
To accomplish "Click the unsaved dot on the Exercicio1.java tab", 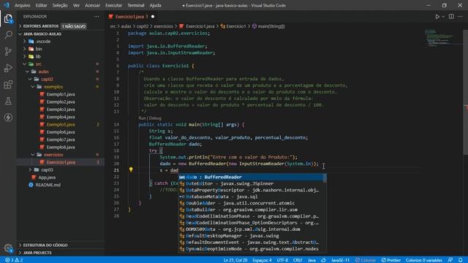I will [153, 17].
